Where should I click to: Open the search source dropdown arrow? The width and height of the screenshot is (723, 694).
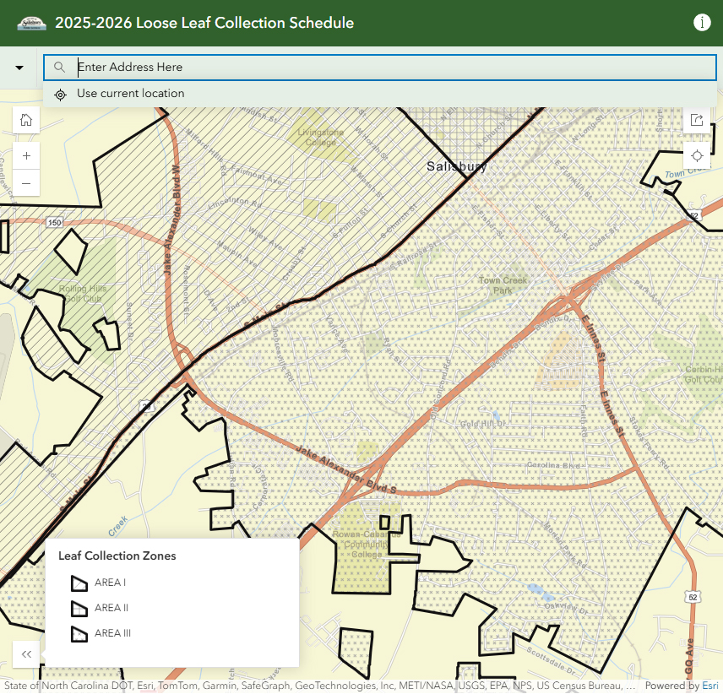coord(19,68)
